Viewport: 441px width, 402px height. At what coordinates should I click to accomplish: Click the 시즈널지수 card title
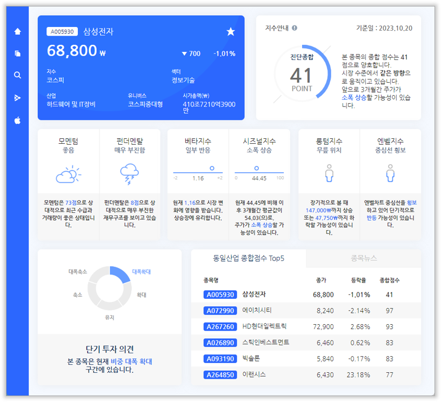click(x=259, y=141)
